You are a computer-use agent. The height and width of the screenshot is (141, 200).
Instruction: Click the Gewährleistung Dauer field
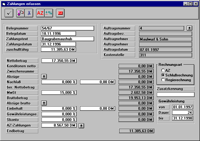tap(183, 112)
